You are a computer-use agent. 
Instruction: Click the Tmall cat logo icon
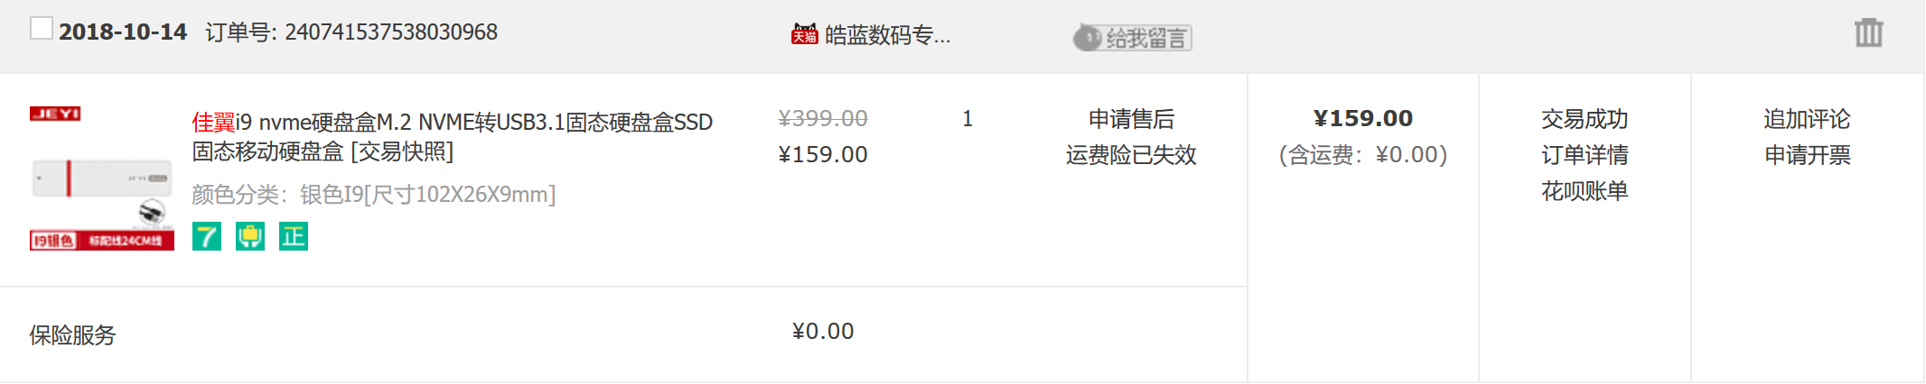pos(804,34)
